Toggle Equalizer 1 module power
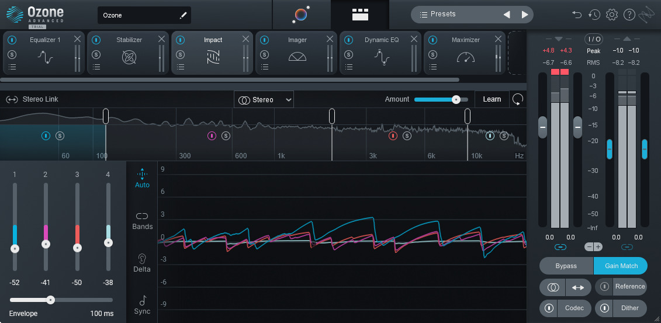This screenshot has width=661, height=323. pyautogui.click(x=12, y=40)
